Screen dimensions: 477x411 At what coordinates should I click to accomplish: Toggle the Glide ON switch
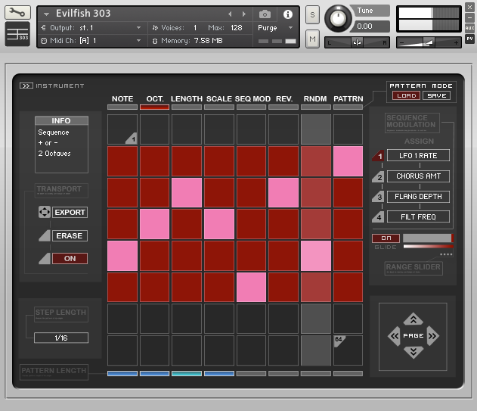click(386, 238)
